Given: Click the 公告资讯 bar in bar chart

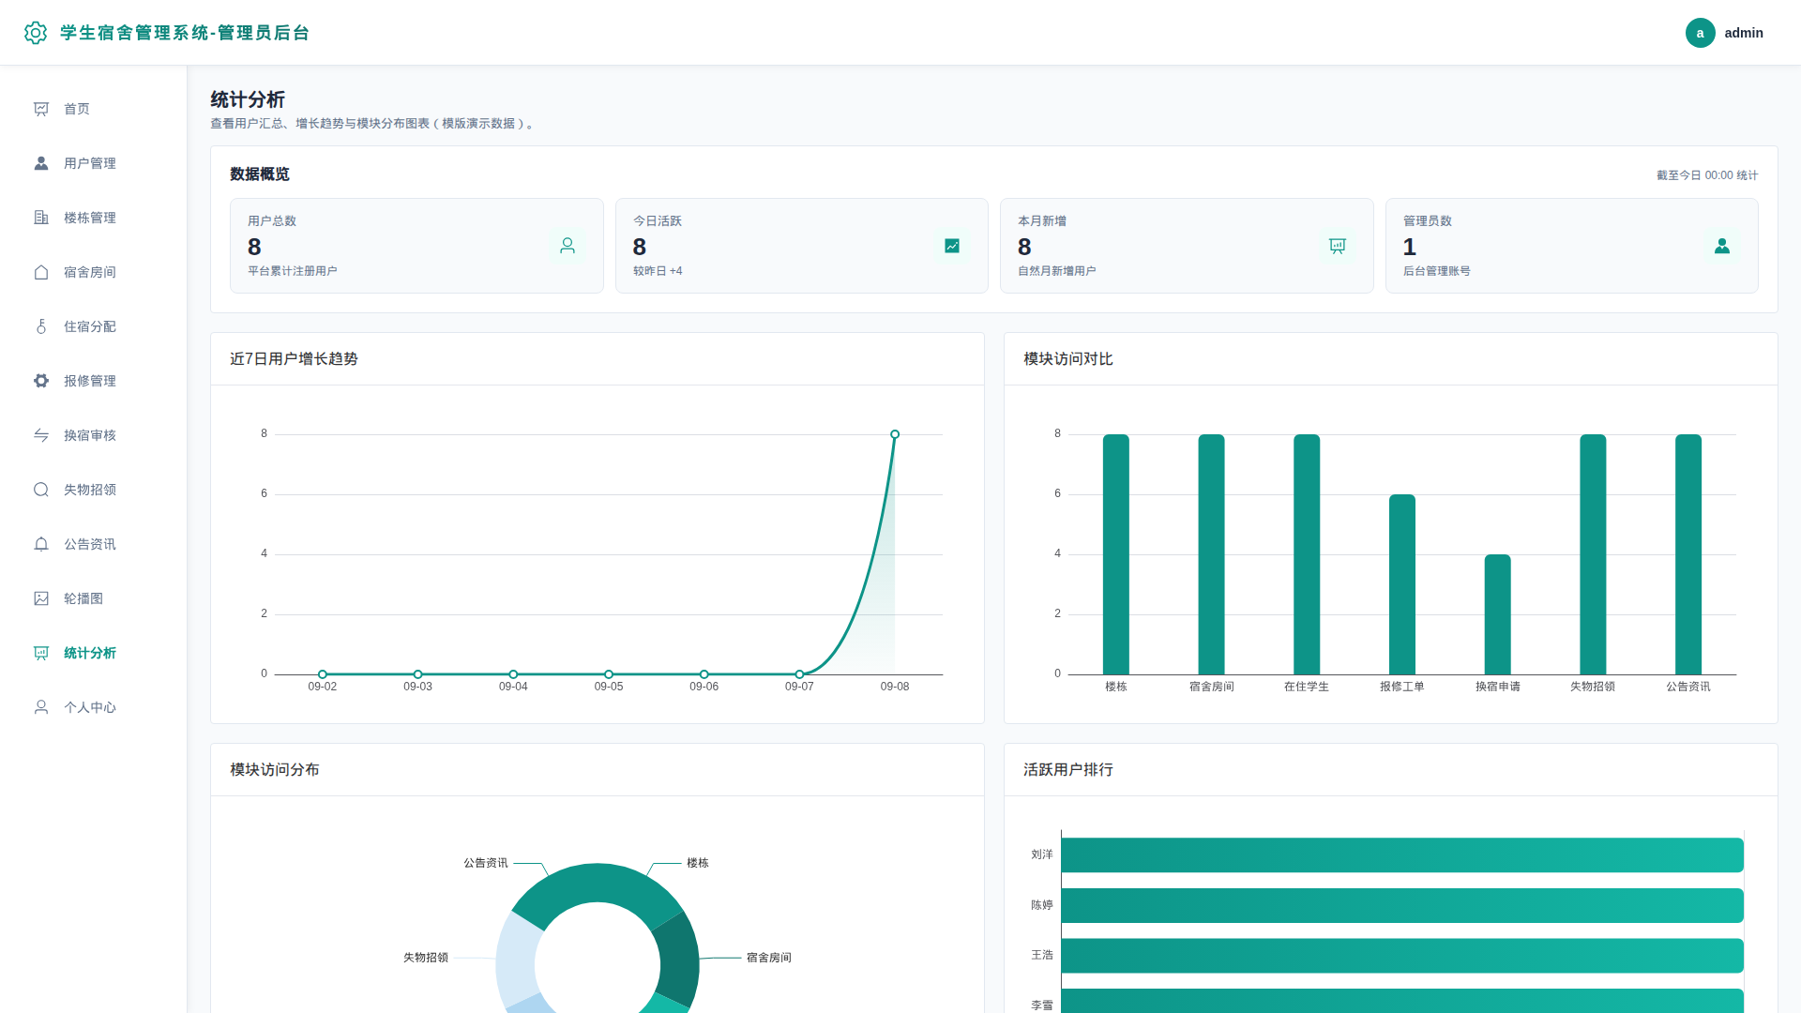Looking at the screenshot, I should tap(1688, 554).
